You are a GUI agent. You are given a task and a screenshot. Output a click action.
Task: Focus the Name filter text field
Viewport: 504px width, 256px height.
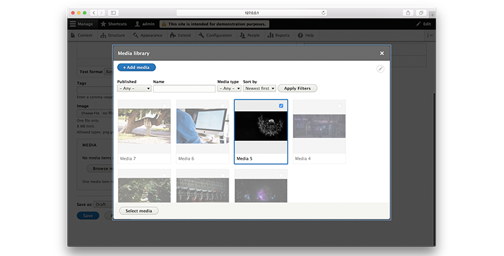[x=184, y=89]
